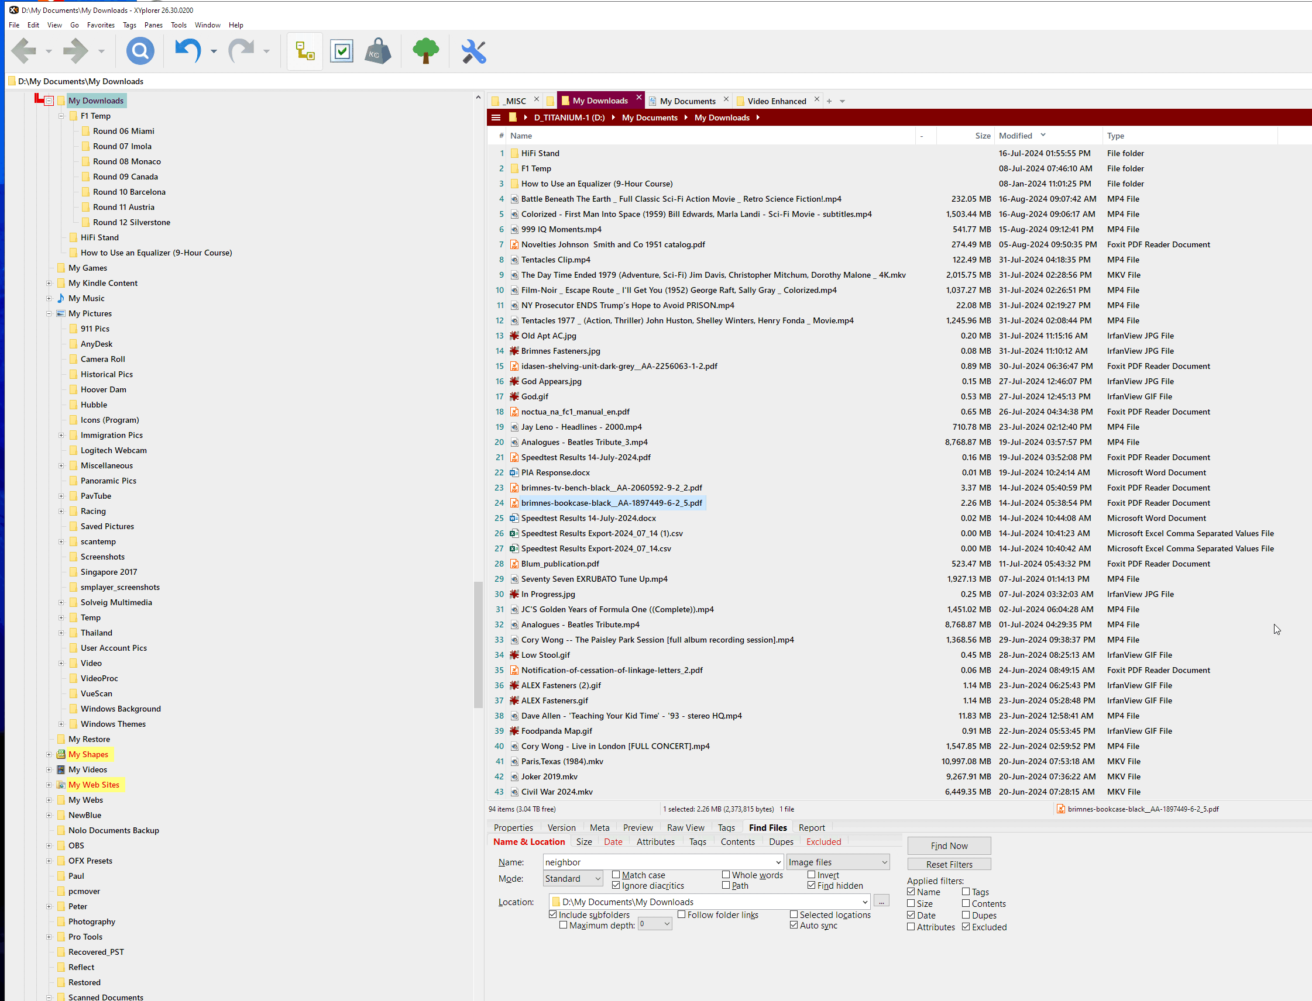Open the Favorites menu

100,25
